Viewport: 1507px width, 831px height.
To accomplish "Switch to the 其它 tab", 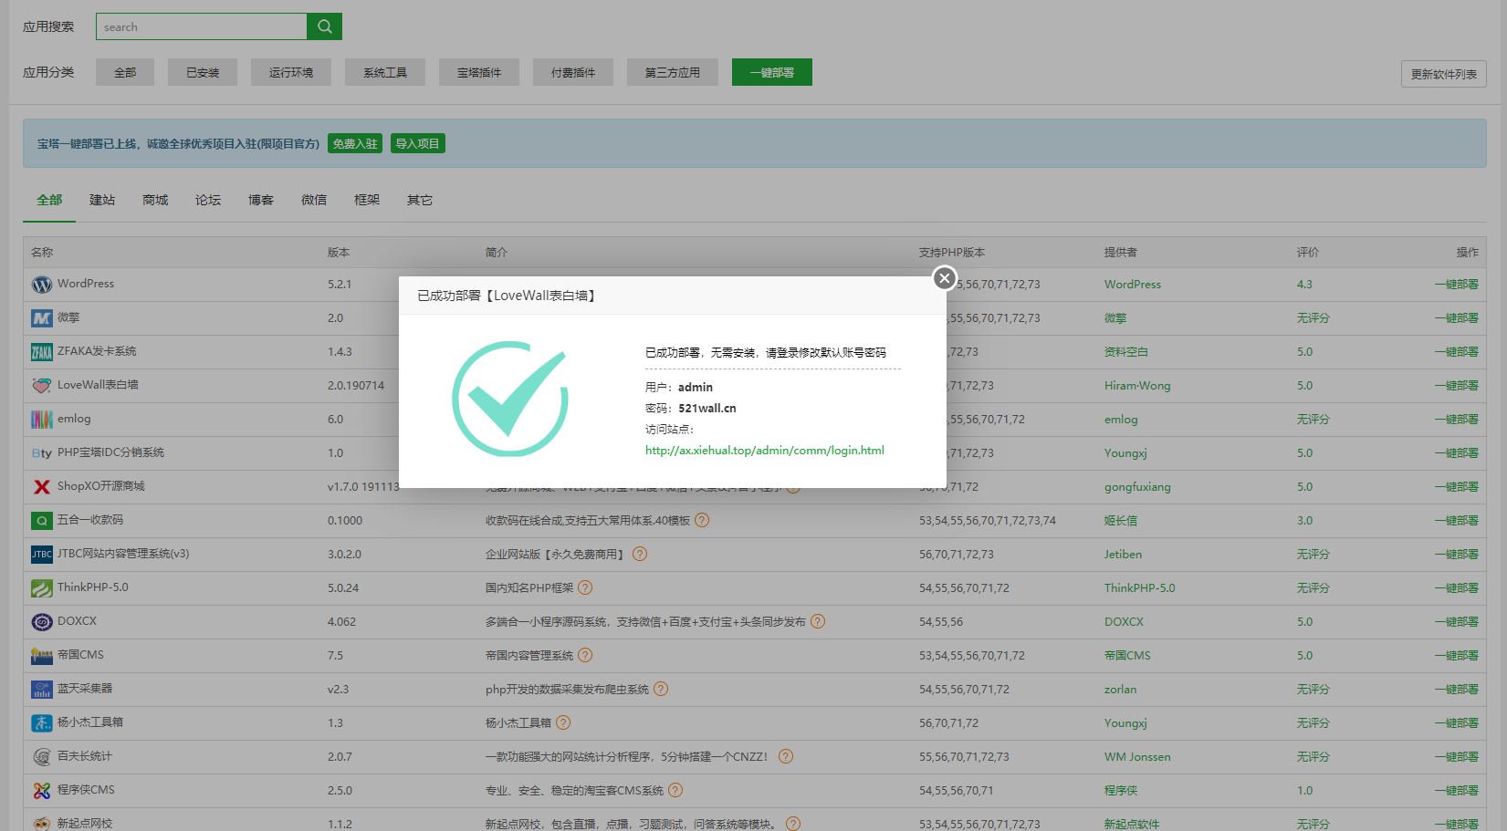I will pyautogui.click(x=420, y=200).
